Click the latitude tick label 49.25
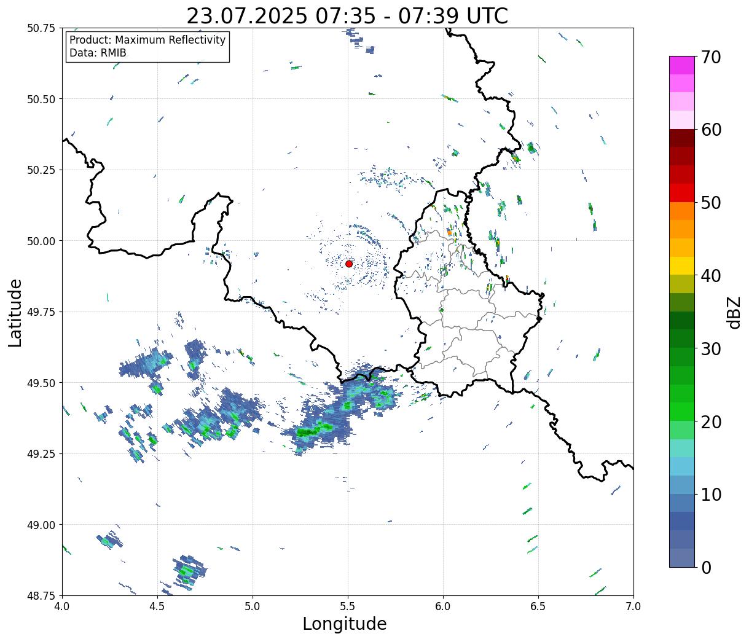The width and height of the screenshot is (749, 639). (x=41, y=454)
